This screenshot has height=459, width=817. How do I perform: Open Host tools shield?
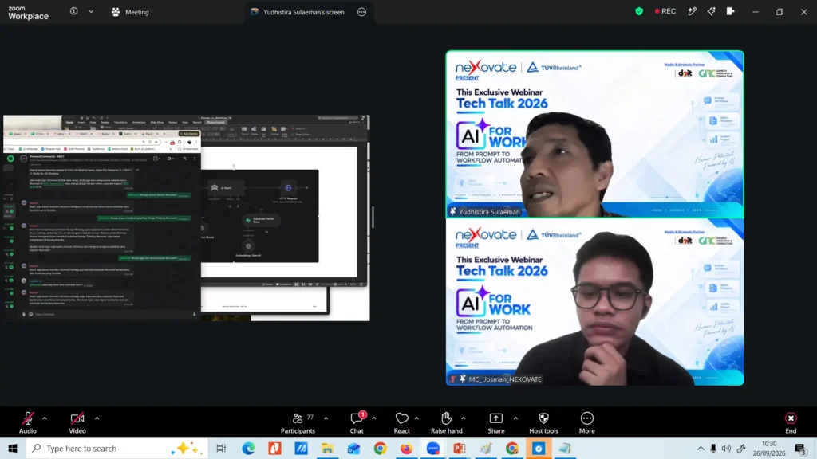tap(543, 422)
